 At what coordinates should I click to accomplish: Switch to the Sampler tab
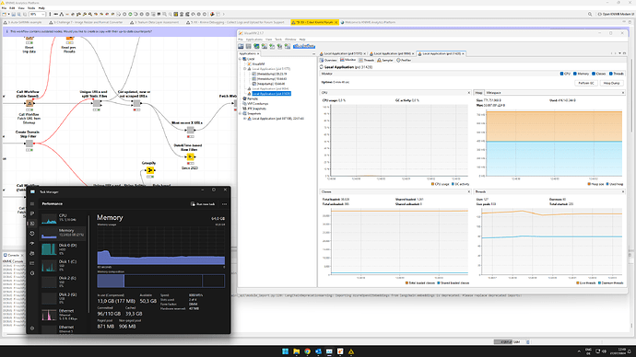(x=385, y=60)
